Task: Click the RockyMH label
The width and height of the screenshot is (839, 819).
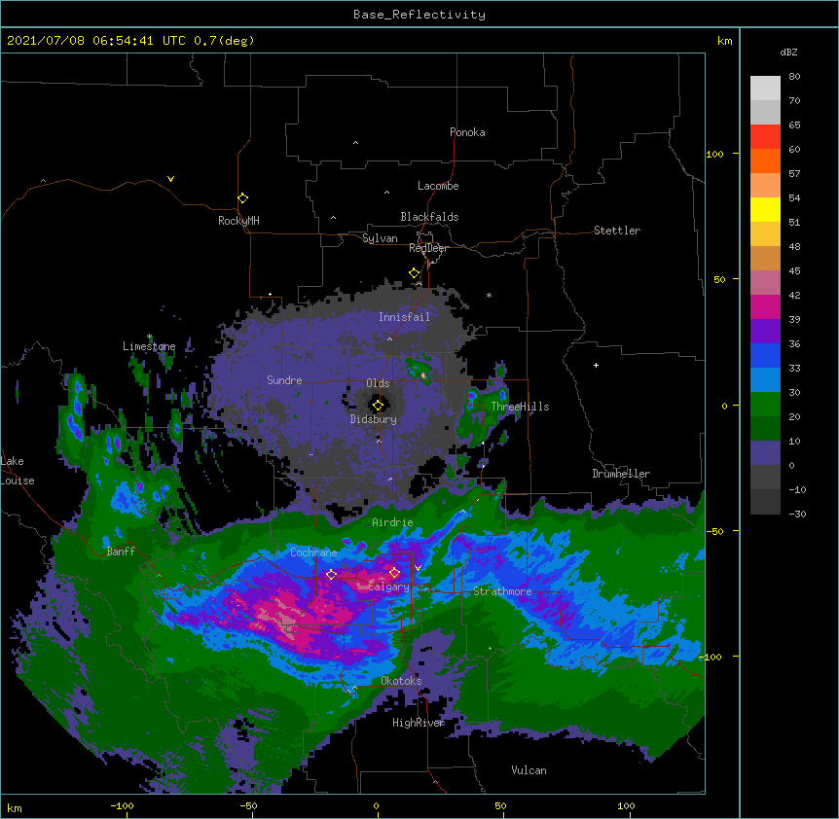Action: tap(238, 221)
